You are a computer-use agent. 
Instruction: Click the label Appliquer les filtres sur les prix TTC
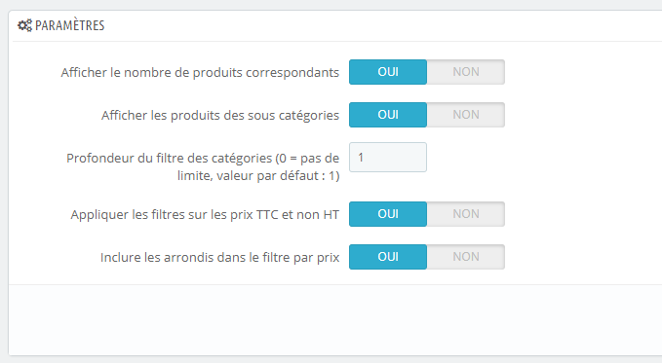(205, 215)
